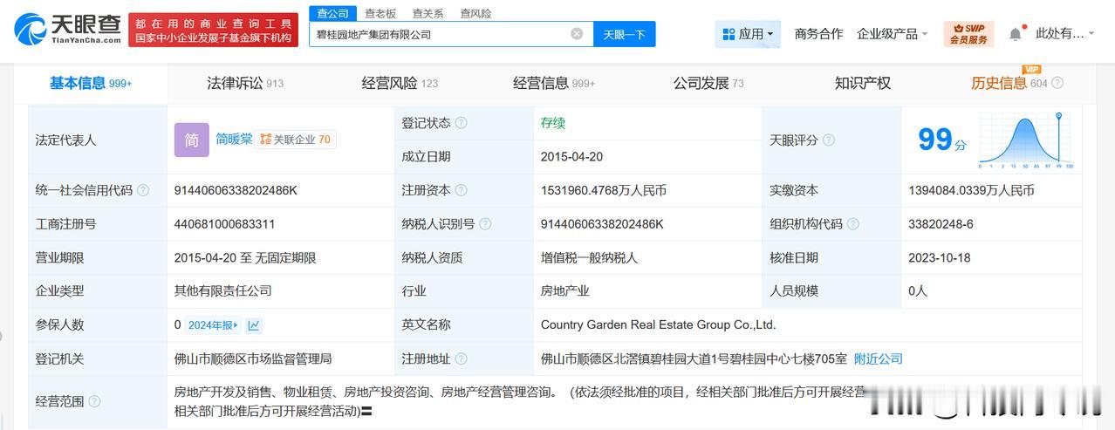Click the 注册资本 value 1531960.4768万人民币
Image resolution: width=1115 pixels, height=430 pixels.
click(x=604, y=190)
